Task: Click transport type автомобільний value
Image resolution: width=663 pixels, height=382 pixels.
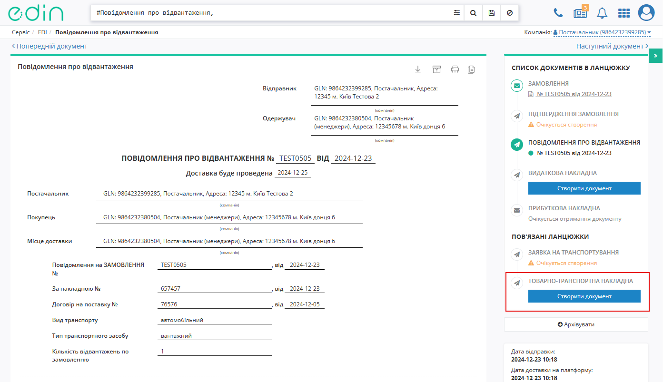Action: (214, 320)
